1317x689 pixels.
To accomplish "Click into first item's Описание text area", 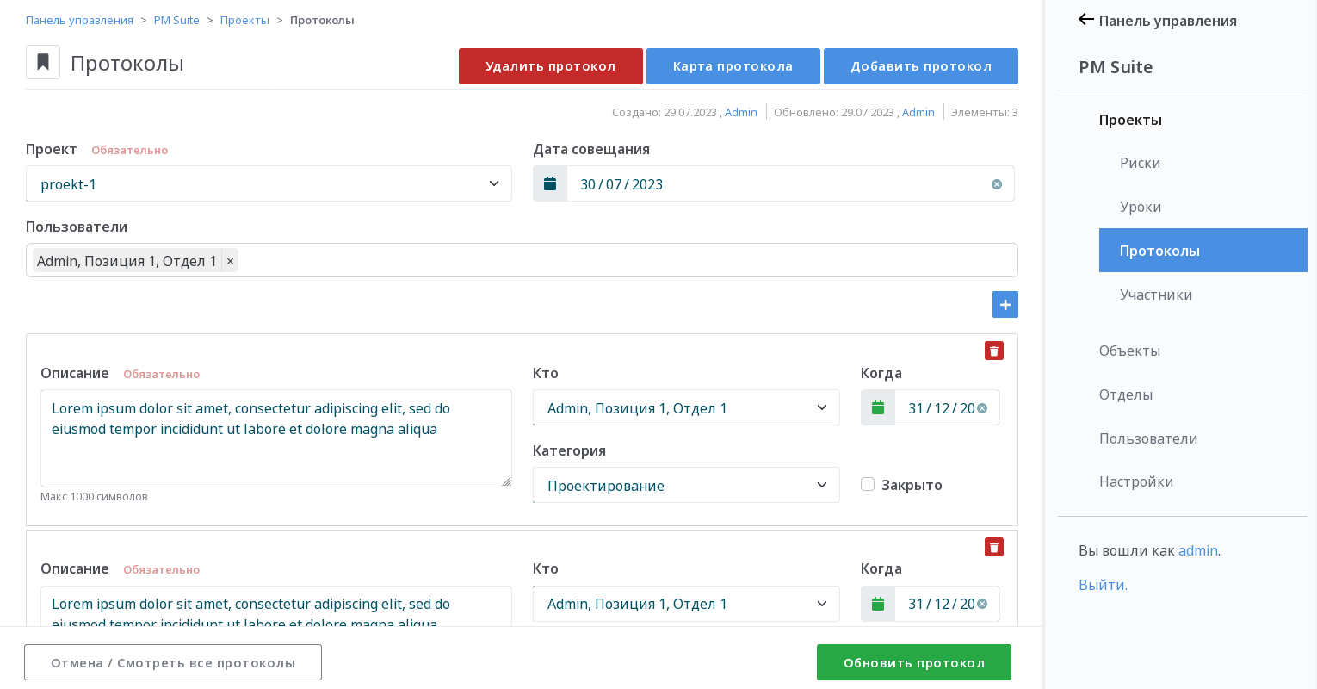I will [276, 438].
